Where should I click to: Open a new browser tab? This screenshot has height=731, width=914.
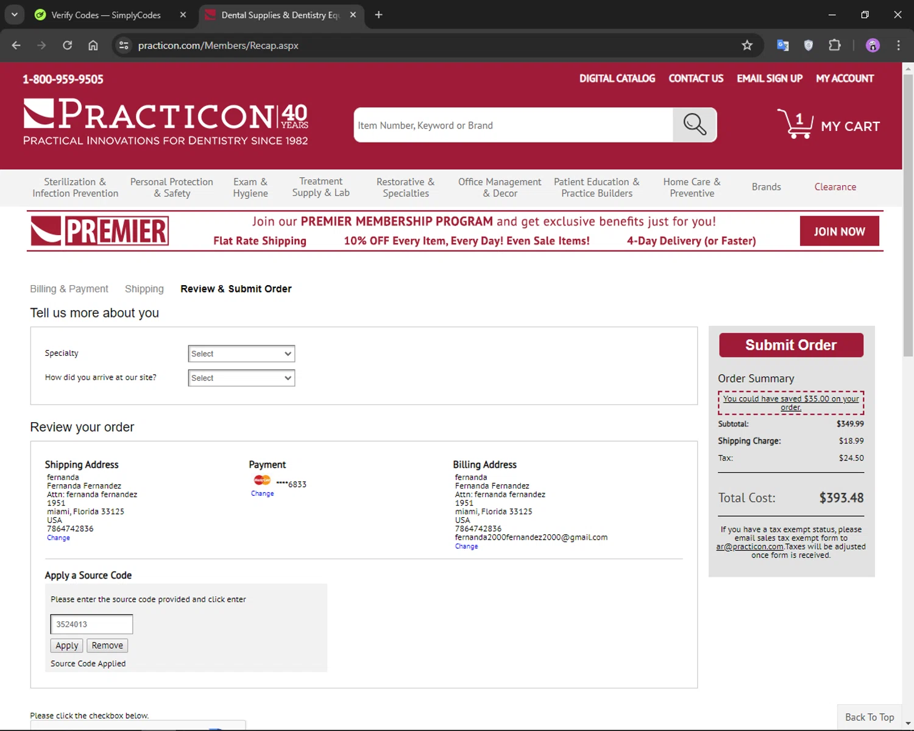point(378,15)
